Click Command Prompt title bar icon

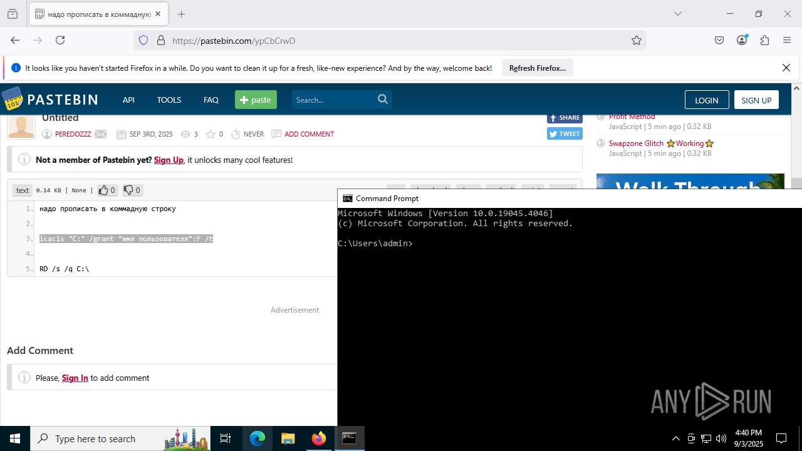point(348,199)
